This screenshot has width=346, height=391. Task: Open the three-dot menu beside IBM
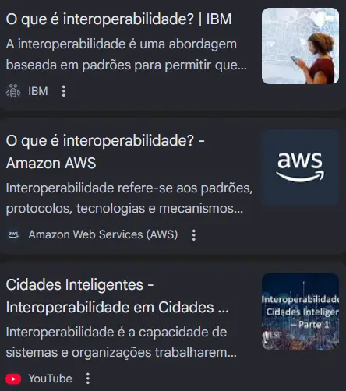pos(64,91)
